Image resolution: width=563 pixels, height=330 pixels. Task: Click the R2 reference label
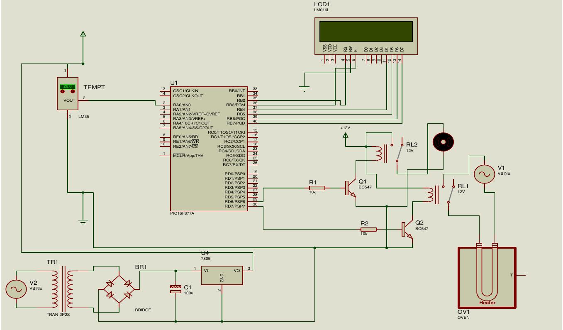tap(364, 223)
